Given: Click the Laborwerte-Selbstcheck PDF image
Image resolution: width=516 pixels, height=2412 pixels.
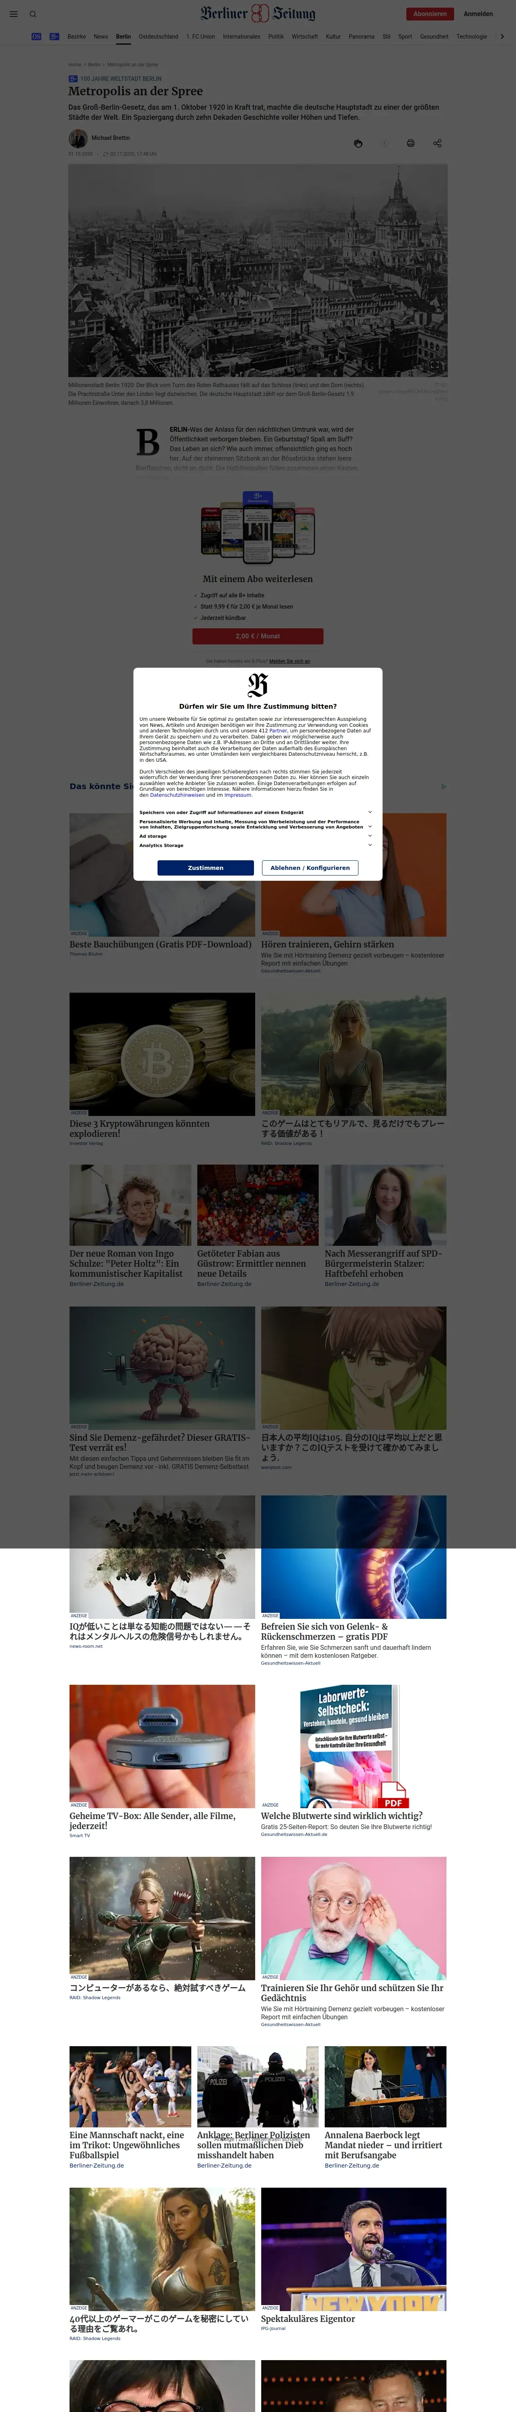Looking at the screenshot, I should 354,1746.
